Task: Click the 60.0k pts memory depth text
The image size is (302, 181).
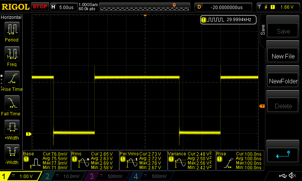Action: click(x=87, y=9)
